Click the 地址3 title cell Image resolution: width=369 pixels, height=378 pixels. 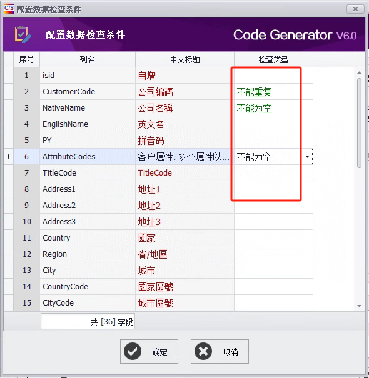click(x=185, y=222)
